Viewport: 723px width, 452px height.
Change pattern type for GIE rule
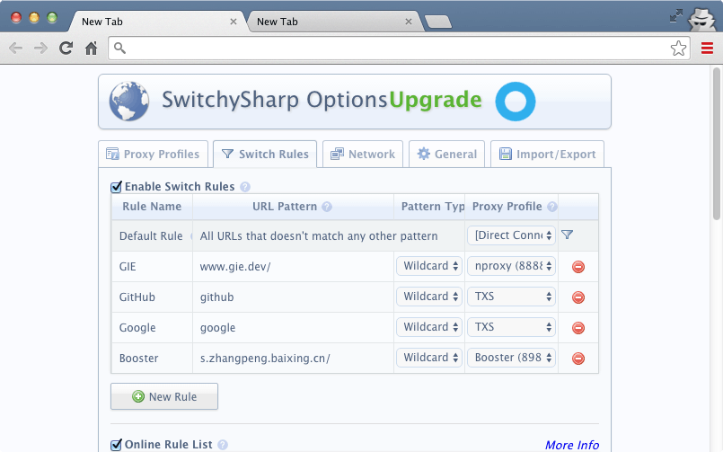pyautogui.click(x=429, y=266)
